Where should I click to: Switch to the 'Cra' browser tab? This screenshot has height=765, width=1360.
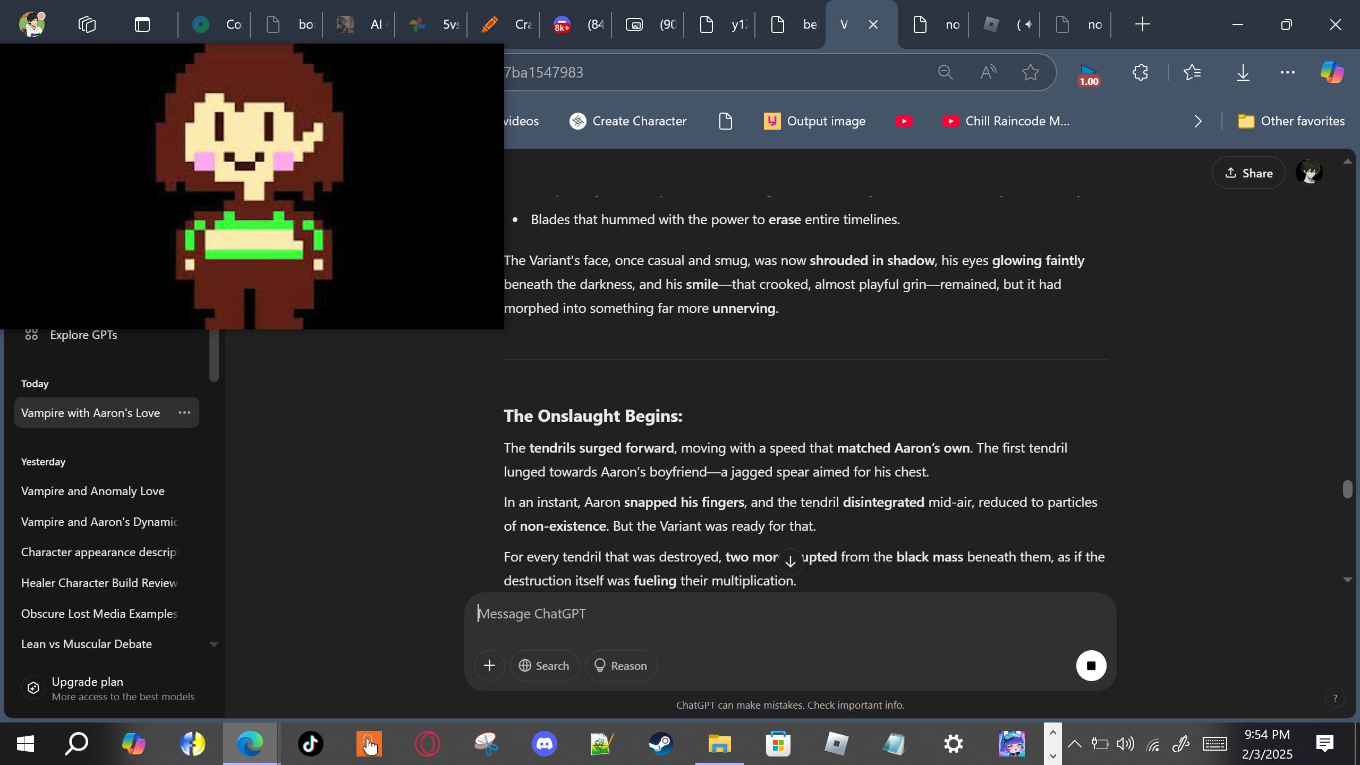click(504, 24)
